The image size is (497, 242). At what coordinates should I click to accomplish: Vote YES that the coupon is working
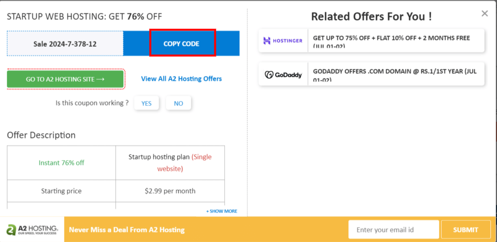[146, 104]
